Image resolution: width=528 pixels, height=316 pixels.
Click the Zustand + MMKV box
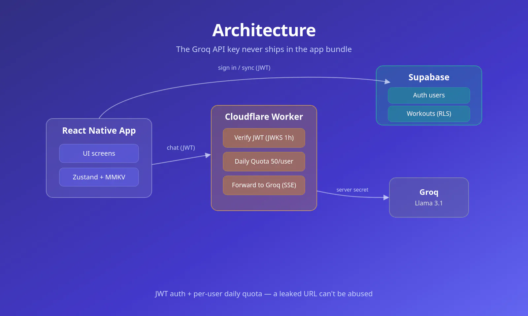coord(99,177)
